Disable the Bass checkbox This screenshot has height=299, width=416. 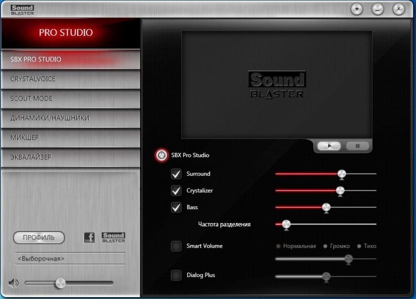click(176, 207)
